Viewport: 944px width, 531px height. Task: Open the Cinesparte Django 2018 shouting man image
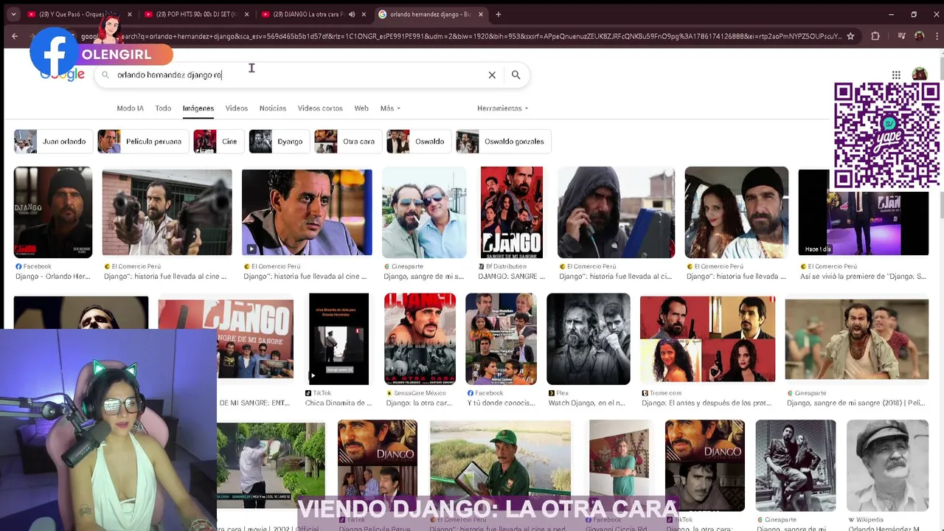click(x=857, y=339)
